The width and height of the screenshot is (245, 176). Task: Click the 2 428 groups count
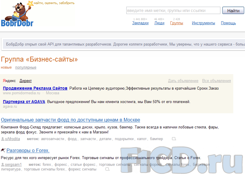pos(176,19)
